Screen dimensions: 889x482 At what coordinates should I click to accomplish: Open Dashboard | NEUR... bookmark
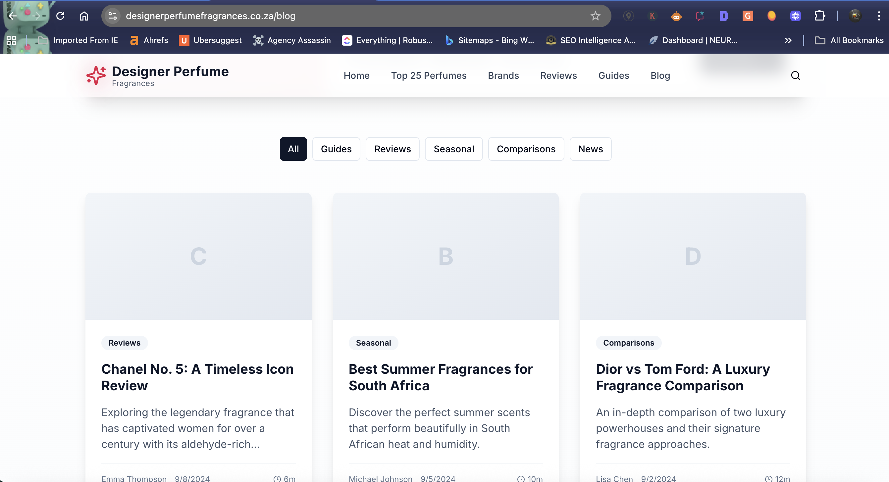point(693,40)
